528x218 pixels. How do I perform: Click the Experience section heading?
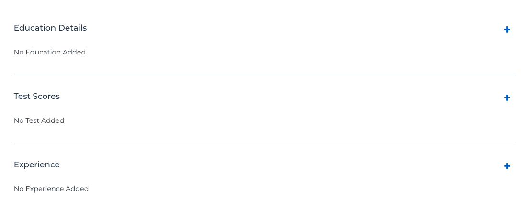coord(37,165)
